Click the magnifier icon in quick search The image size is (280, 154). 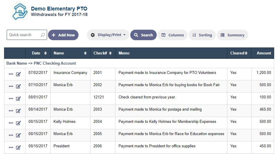[43, 35]
